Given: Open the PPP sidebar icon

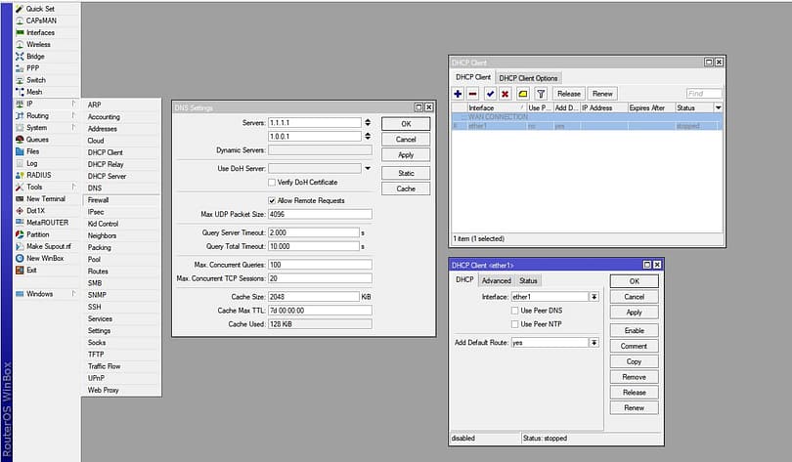Looking at the screenshot, I should click(x=20, y=68).
